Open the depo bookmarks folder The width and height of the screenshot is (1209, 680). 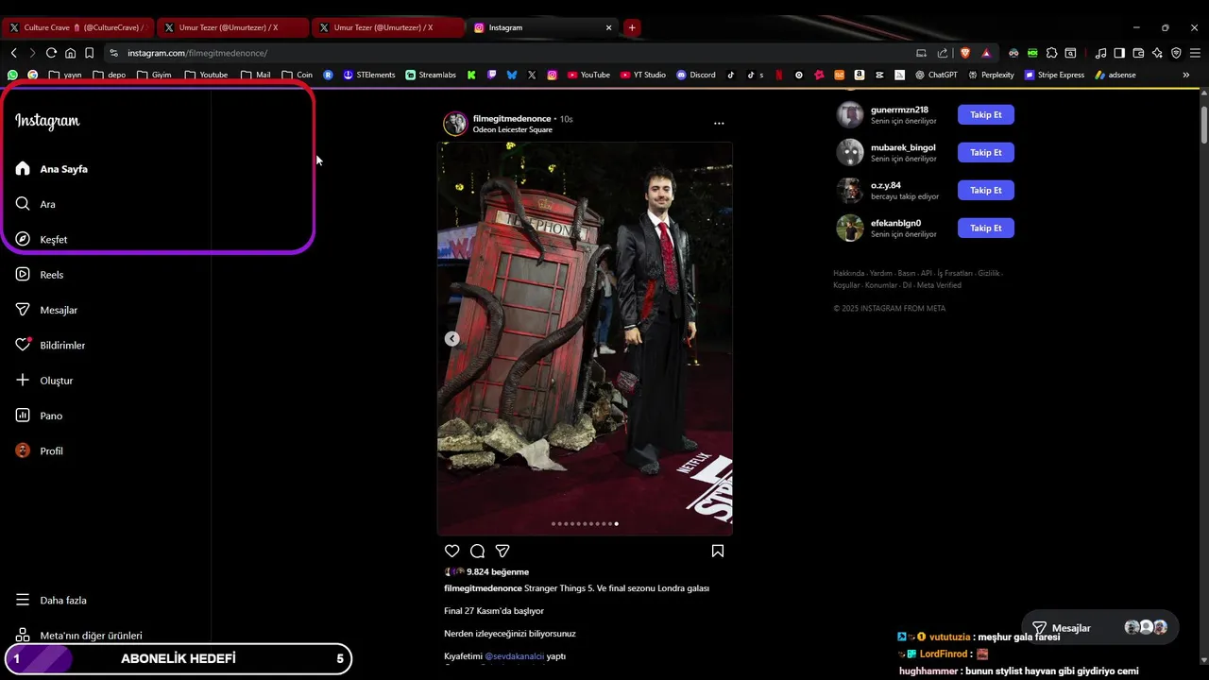110,75
